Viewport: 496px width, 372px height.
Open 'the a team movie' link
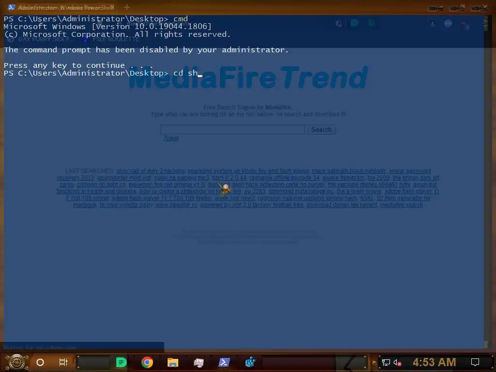click(x=359, y=191)
